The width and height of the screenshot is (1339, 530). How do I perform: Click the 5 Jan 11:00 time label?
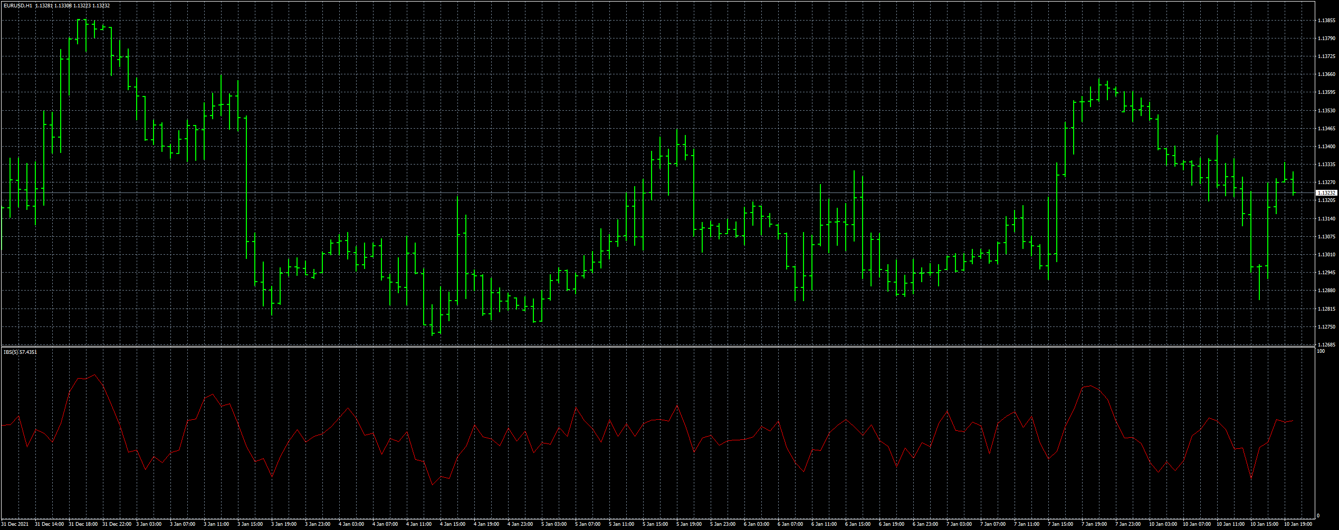621,524
